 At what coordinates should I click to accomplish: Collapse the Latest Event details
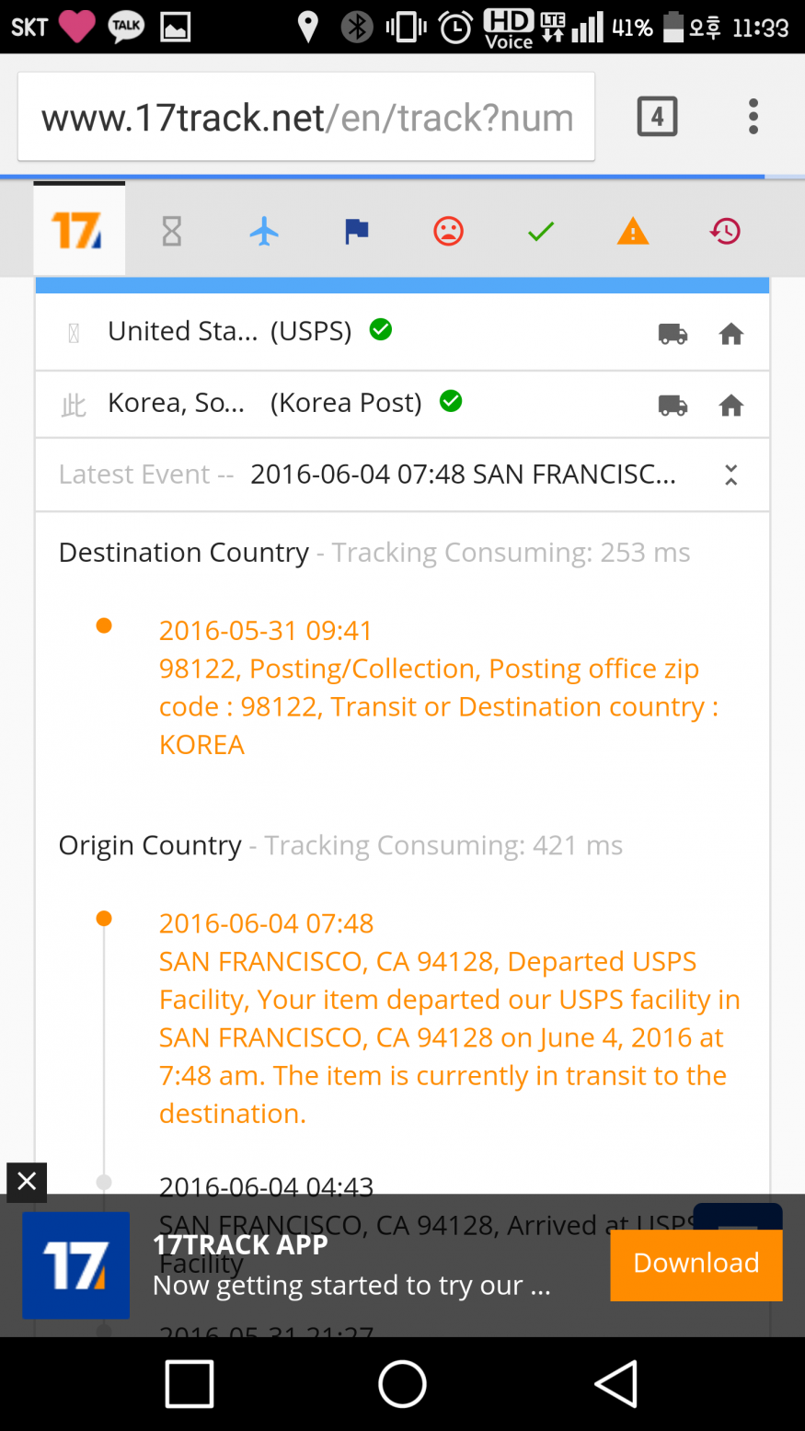click(x=730, y=475)
